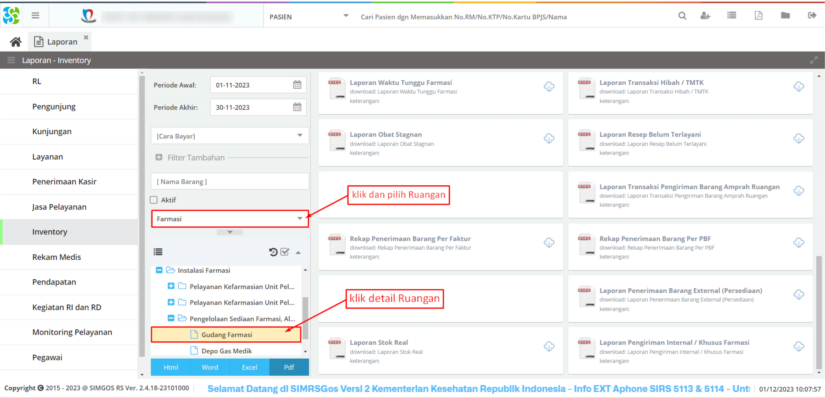Select Kunjungan report category
825x398 pixels.
69,132
